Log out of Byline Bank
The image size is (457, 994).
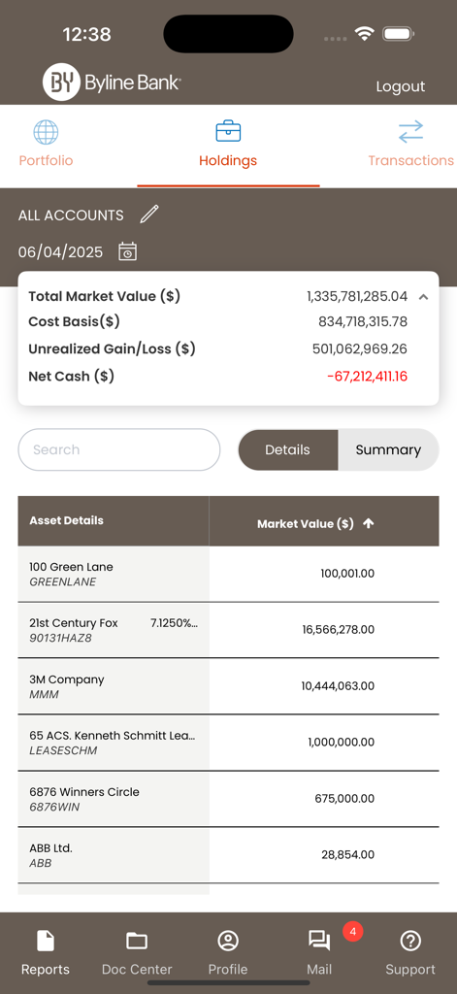coord(401,86)
